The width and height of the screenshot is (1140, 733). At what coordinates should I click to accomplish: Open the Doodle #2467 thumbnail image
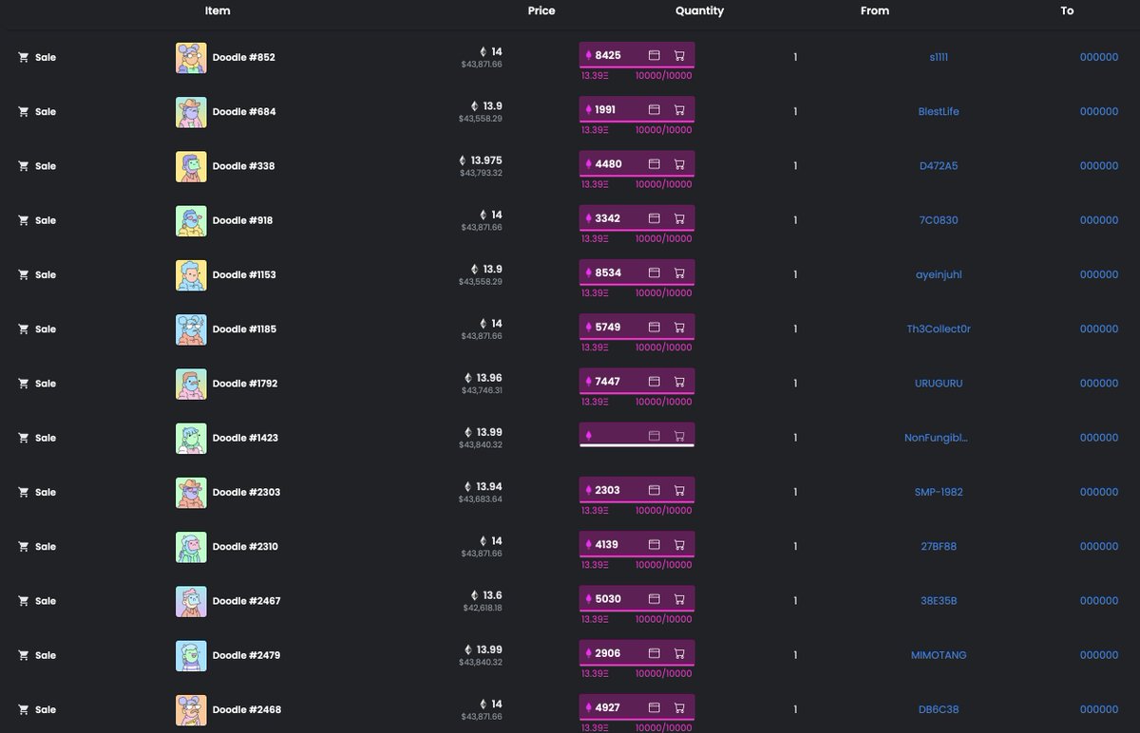tap(191, 602)
